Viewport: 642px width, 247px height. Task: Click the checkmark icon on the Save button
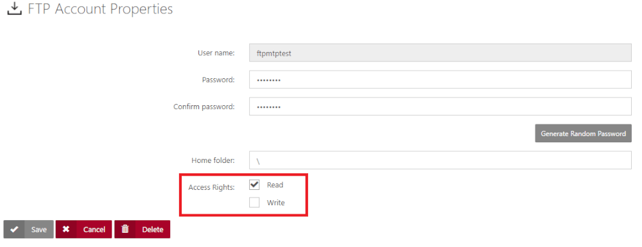pos(14,230)
